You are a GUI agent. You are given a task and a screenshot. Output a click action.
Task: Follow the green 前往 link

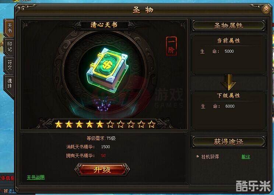click(x=246, y=157)
